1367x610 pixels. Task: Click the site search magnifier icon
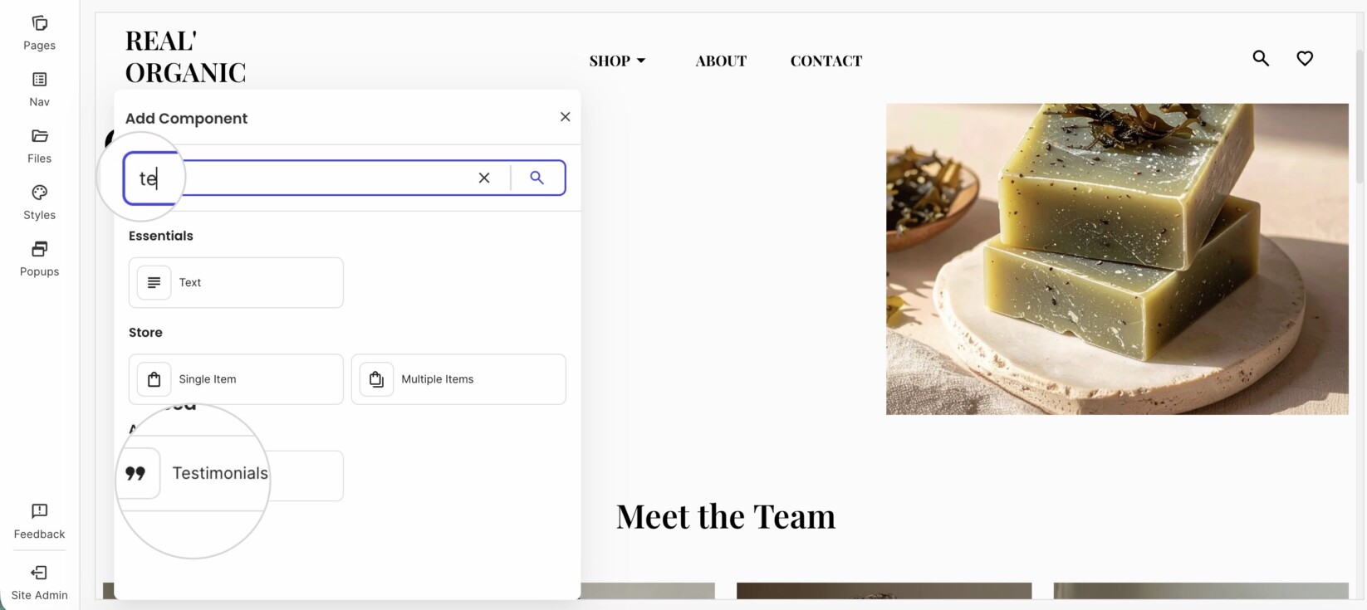pos(1261,58)
